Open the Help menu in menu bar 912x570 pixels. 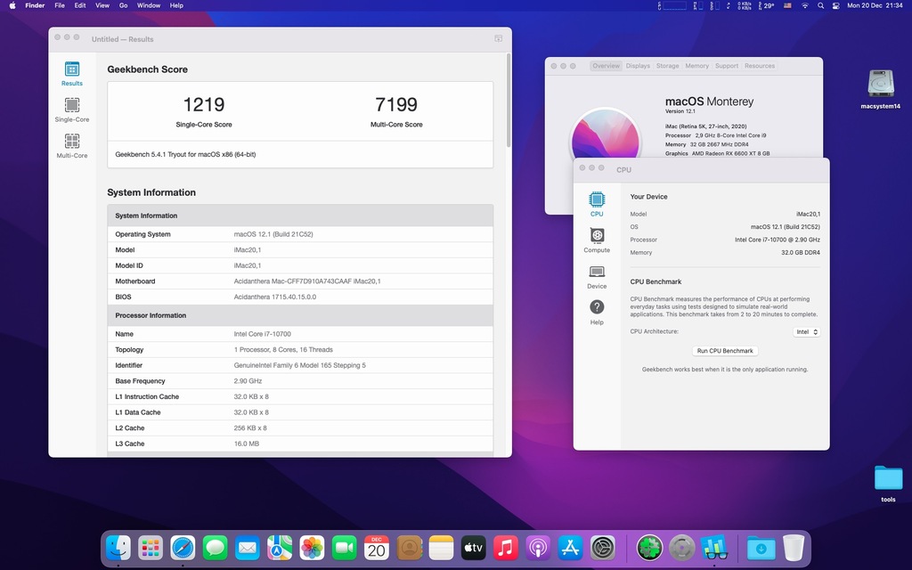[176, 5]
